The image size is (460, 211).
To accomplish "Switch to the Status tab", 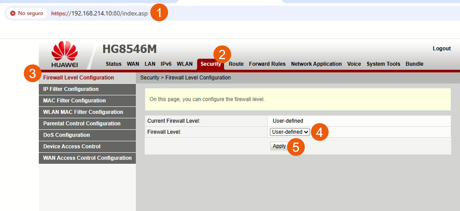I will click(113, 64).
